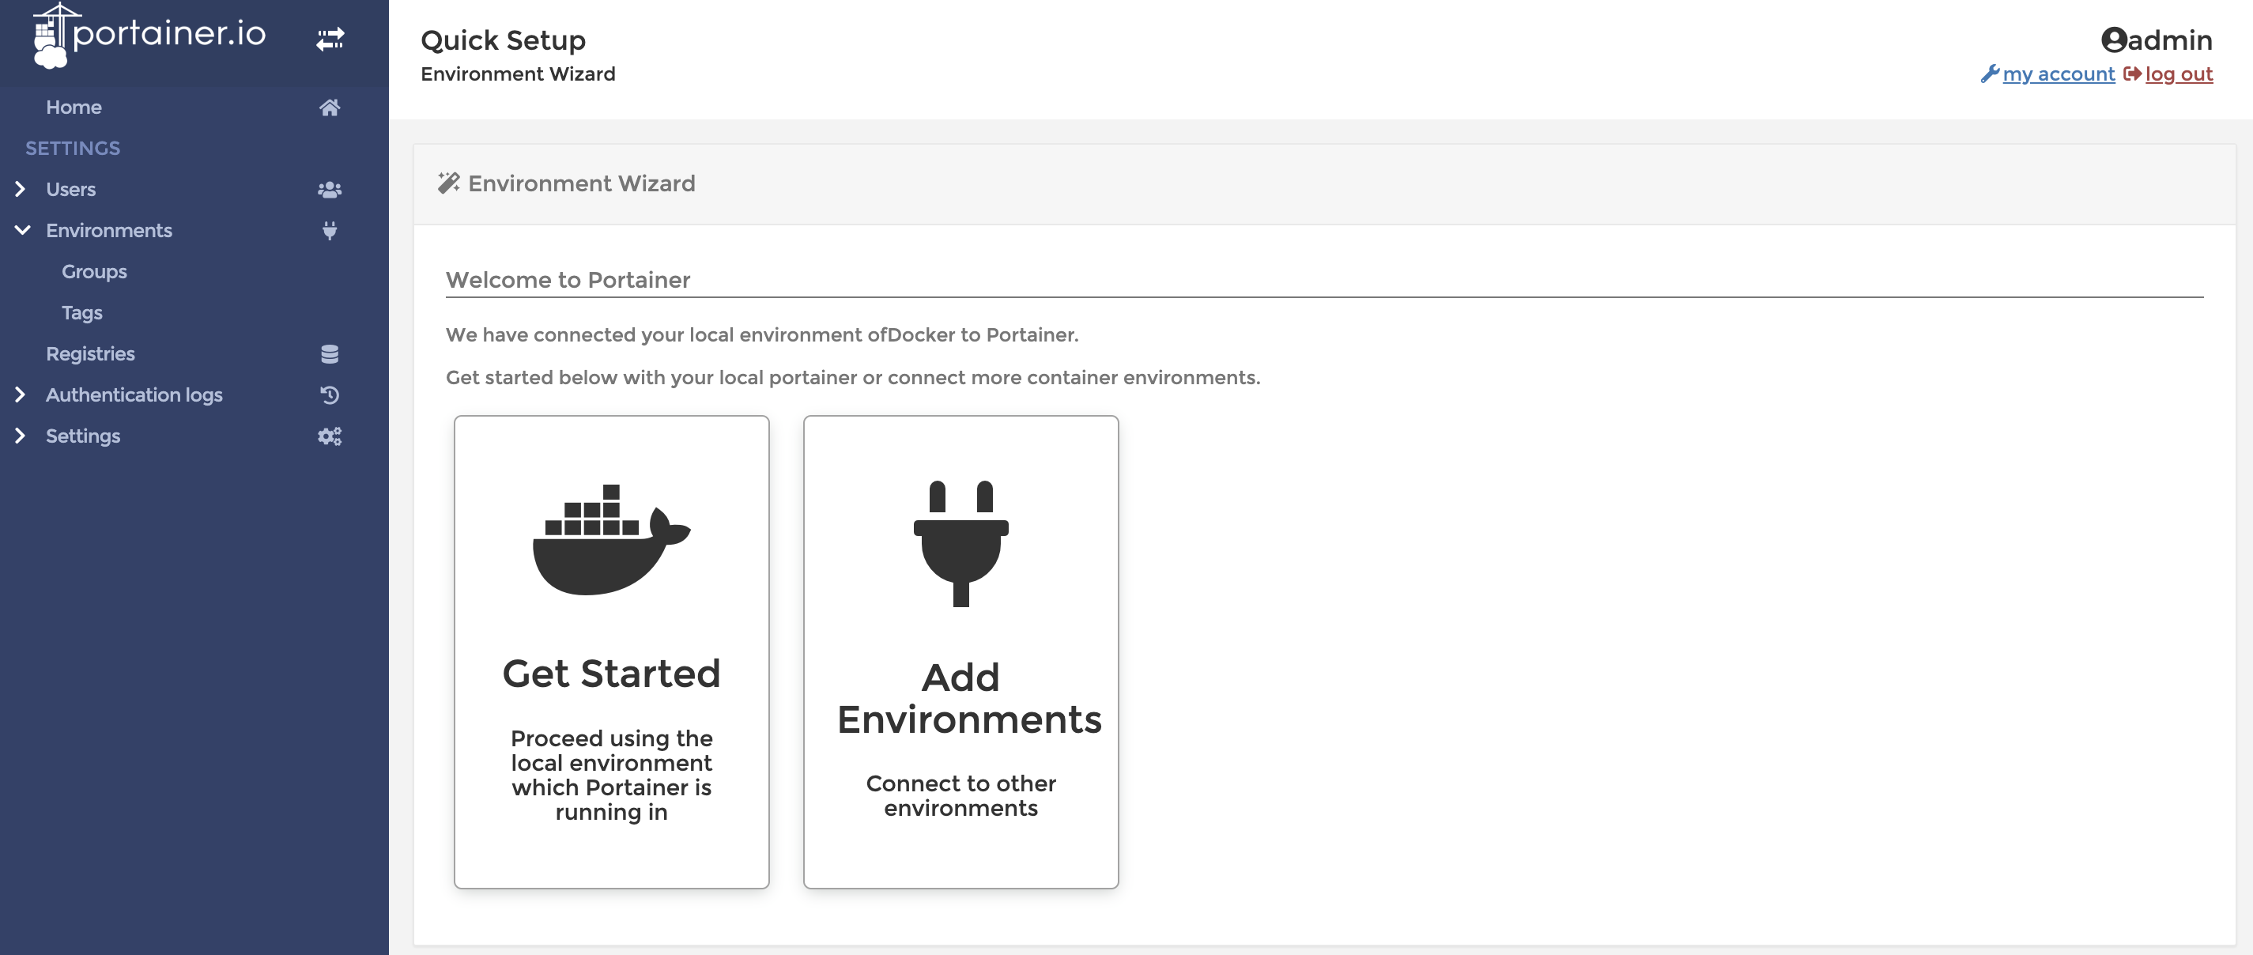Expand the Authentication logs chevron

point(20,395)
